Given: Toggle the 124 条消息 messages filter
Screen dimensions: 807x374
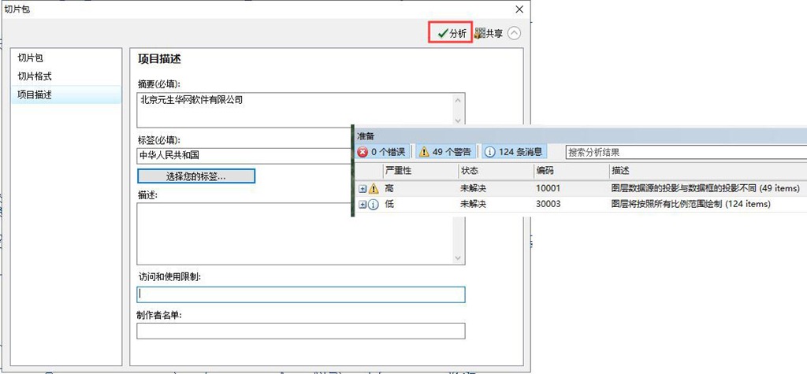Looking at the screenshot, I should [x=512, y=152].
